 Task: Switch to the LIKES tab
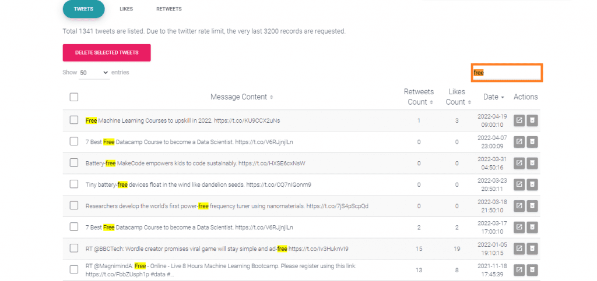click(126, 9)
